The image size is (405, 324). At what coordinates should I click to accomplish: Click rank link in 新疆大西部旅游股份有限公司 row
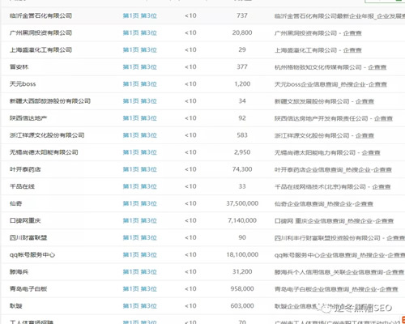[139, 101]
